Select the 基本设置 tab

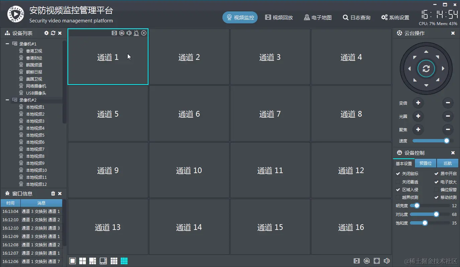(404, 163)
